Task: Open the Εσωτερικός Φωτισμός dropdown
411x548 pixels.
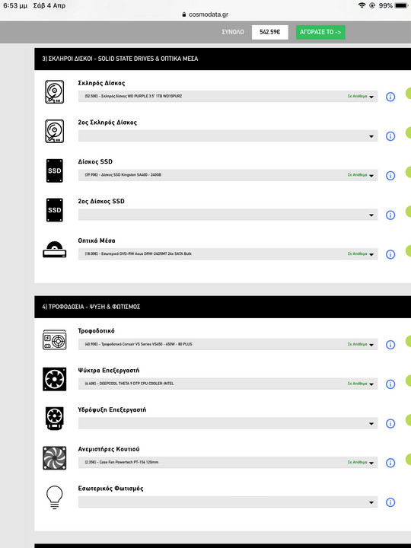Action: click(228, 502)
